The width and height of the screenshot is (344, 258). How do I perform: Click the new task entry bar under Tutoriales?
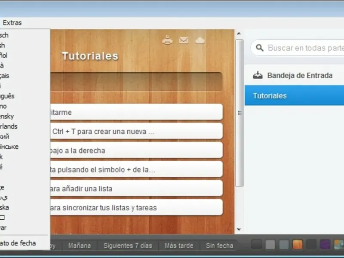click(x=136, y=81)
